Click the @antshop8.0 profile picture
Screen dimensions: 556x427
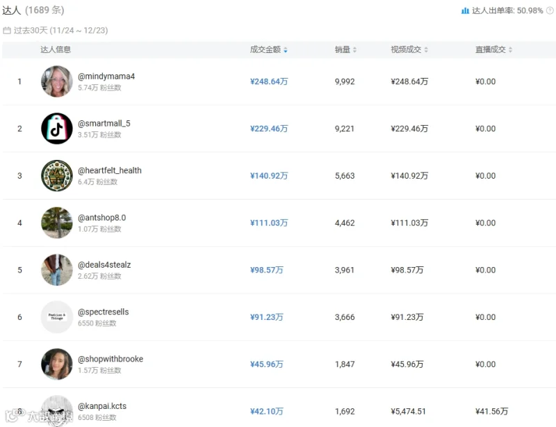(x=57, y=223)
